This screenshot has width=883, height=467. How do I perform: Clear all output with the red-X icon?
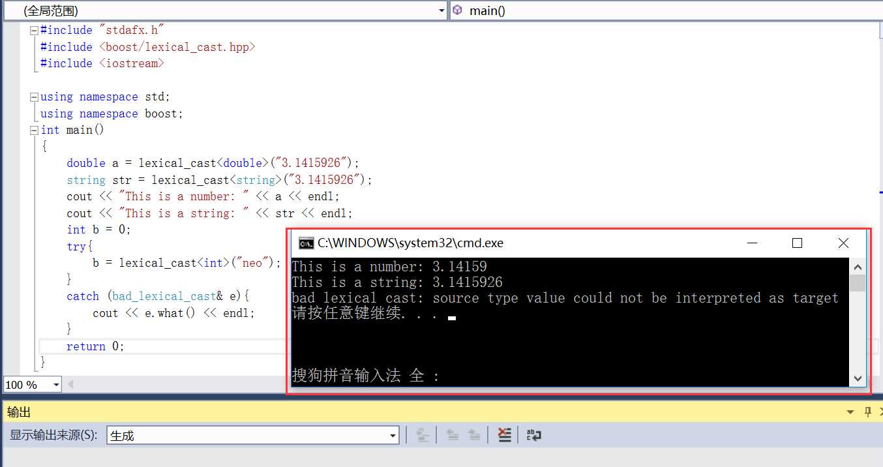click(504, 435)
